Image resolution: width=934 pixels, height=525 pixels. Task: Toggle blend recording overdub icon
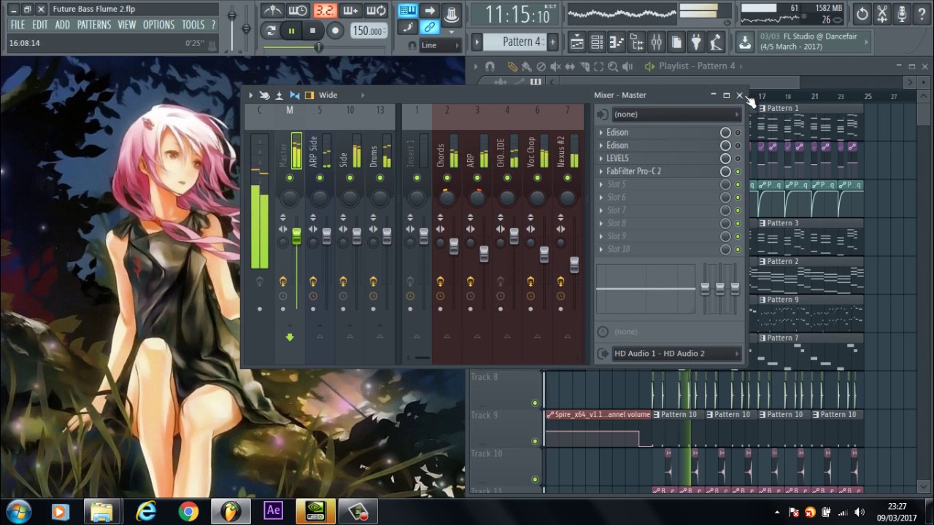point(350,11)
